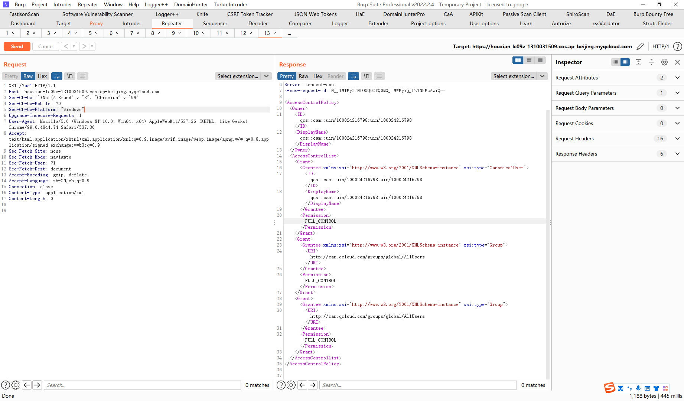Click Request search input field
The image size is (684, 401).
142,385
